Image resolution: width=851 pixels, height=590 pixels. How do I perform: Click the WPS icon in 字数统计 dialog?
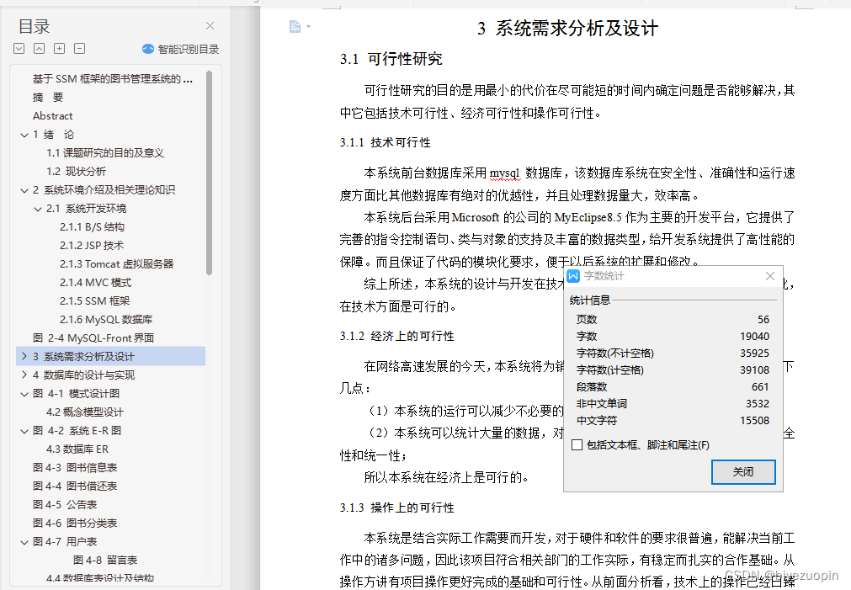(x=574, y=276)
